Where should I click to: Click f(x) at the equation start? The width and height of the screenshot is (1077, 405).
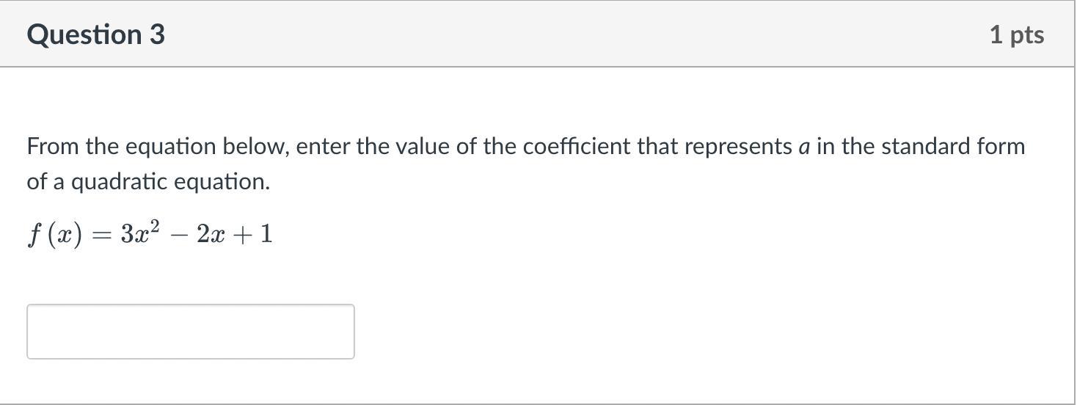click(54, 236)
